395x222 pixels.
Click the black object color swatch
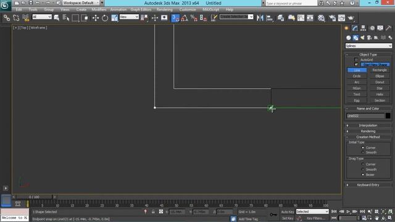tap(388, 116)
